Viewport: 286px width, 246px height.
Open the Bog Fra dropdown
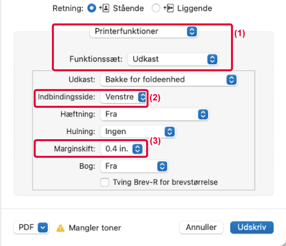click(x=134, y=166)
